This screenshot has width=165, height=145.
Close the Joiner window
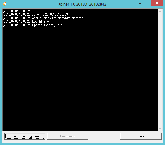point(157,3)
